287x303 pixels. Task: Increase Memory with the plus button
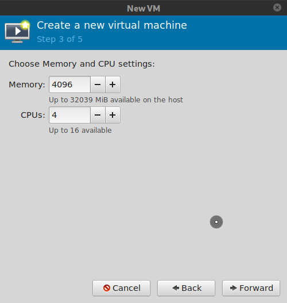[x=113, y=85]
